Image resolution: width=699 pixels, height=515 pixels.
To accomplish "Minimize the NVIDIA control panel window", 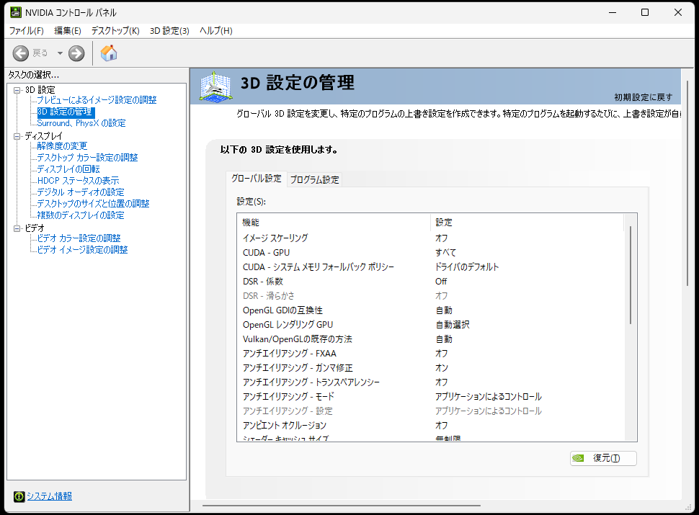I will point(613,12).
